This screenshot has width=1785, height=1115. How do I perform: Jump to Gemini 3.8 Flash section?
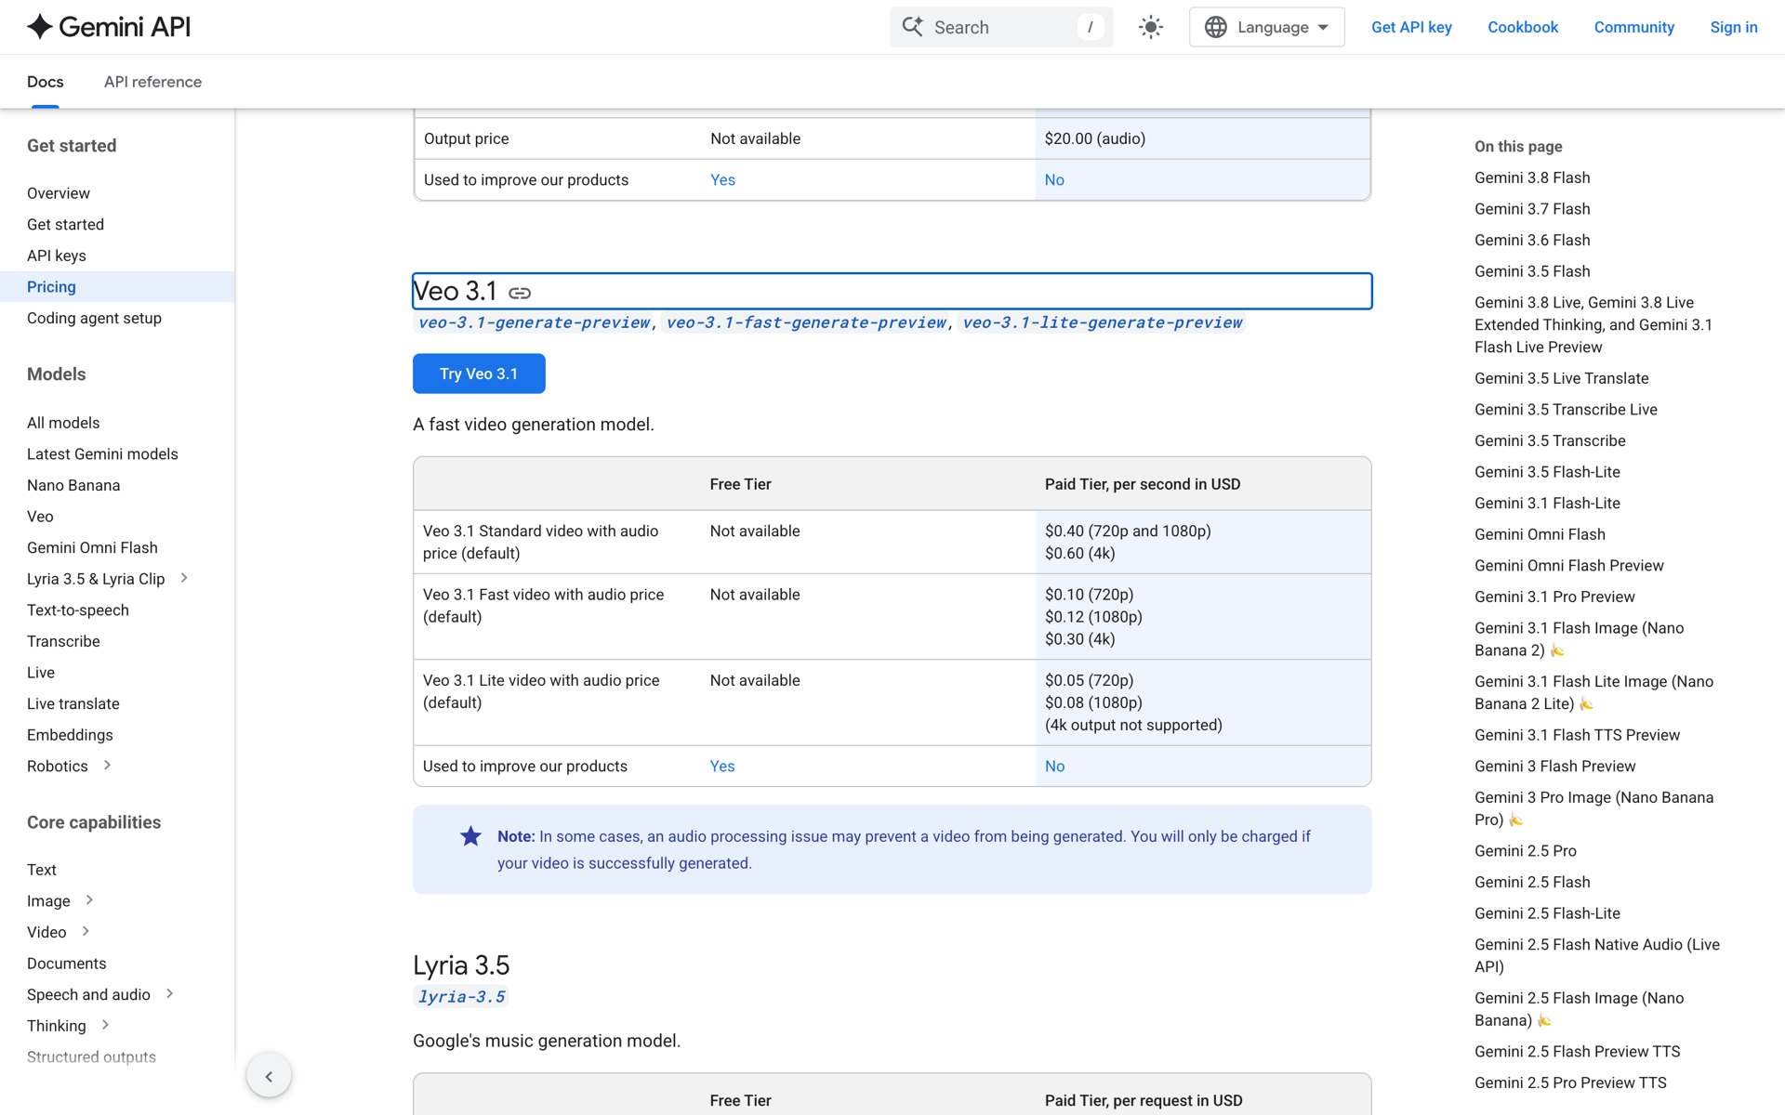[1532, 177]
